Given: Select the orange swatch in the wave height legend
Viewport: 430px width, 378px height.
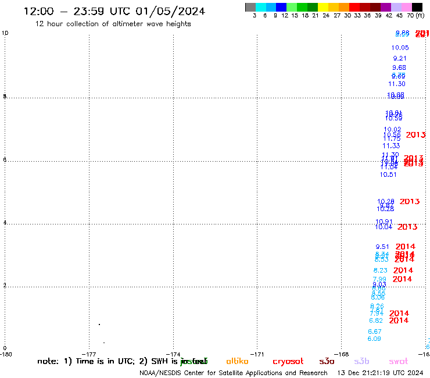Looking at the screenshot, I should click(x=344, y=7).
